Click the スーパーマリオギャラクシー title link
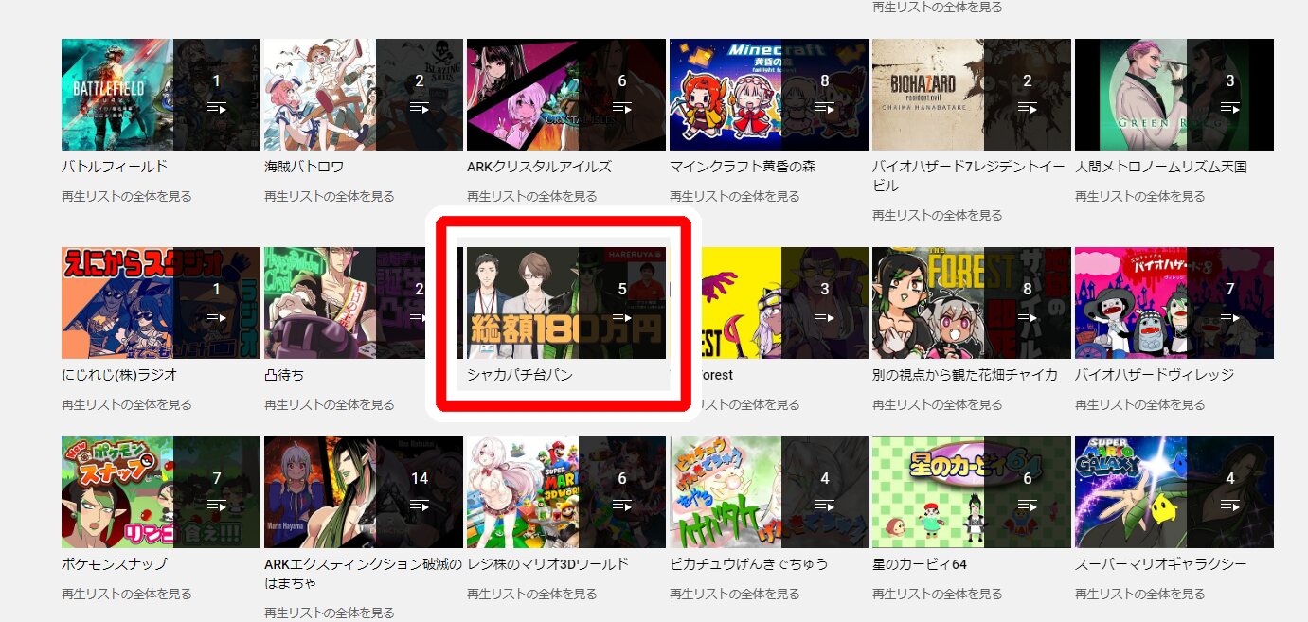Viewport: 1308px width, 622px height. pos(1161,564)
